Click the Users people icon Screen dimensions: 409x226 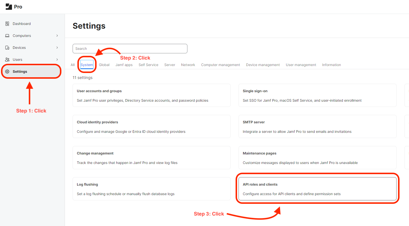[7, 60]
